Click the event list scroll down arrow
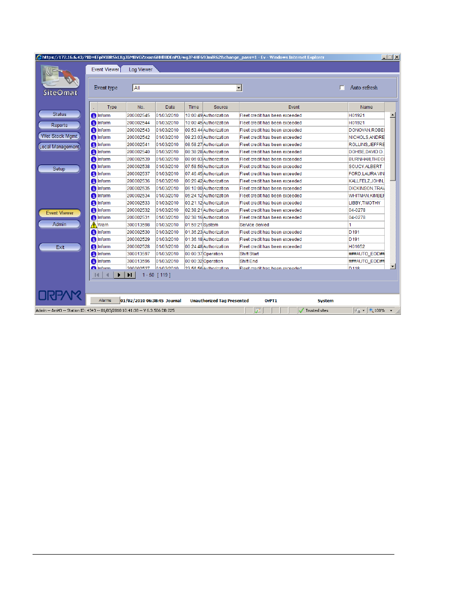 pos(393,266)
